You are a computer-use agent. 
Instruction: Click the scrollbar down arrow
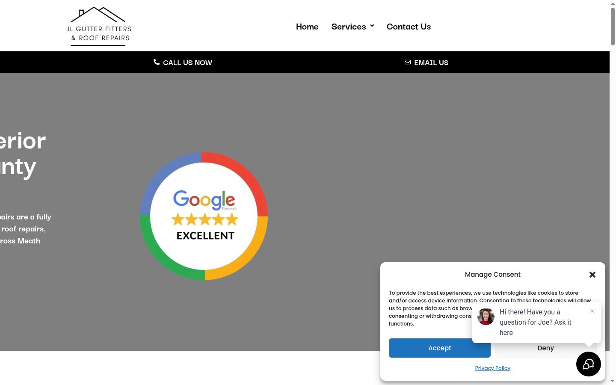click(x=613, y=381)
